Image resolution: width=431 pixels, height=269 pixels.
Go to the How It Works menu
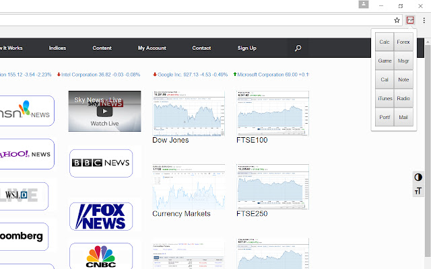pyautogui.click(x=11, y=48)
